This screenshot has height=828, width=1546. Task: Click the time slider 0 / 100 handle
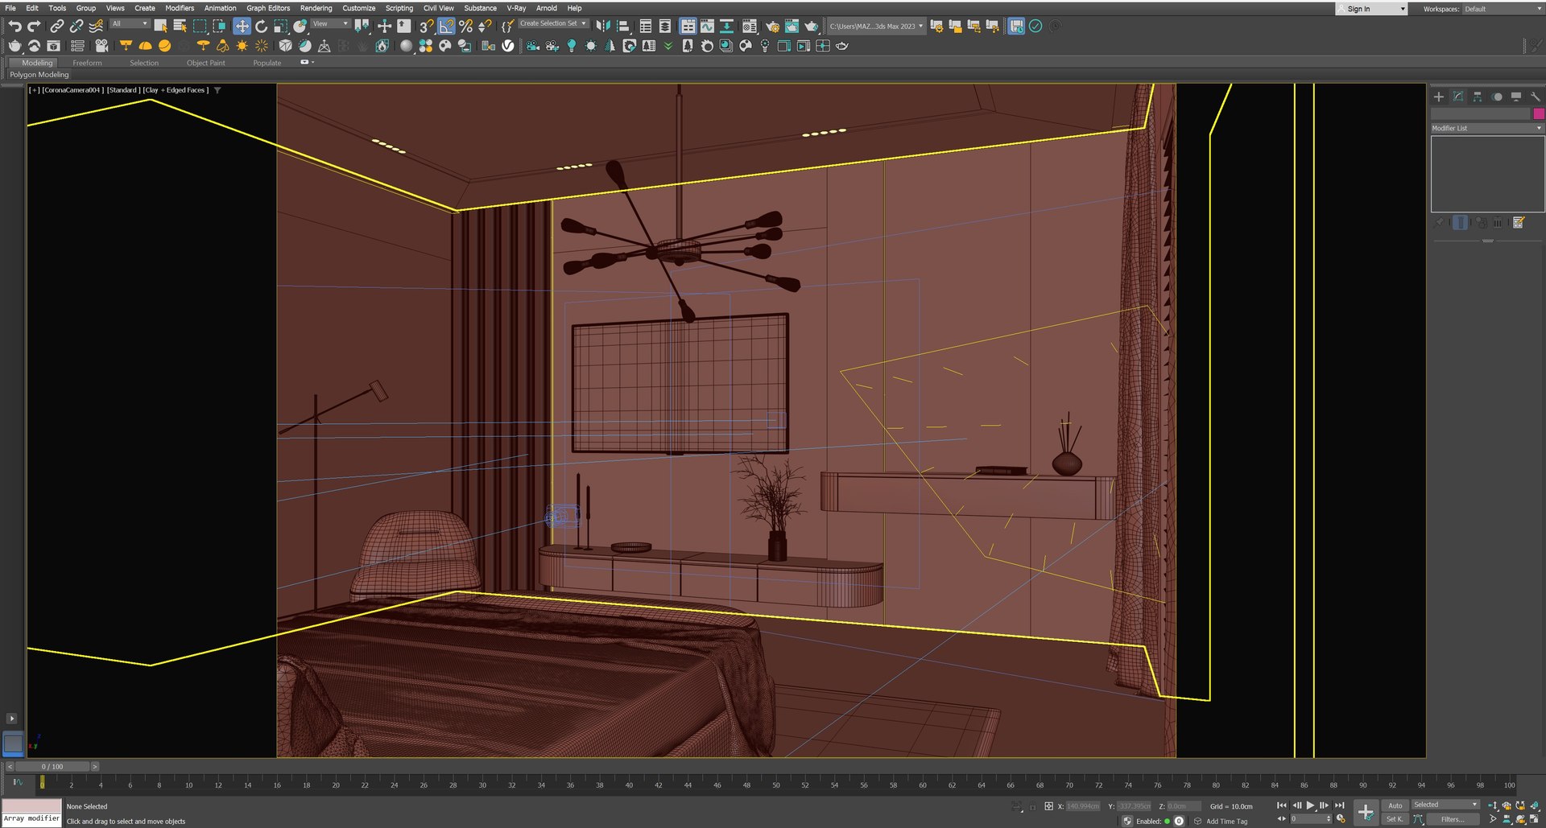point(52,767)
